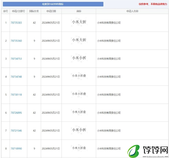The width and height of the screenshot is (169, 158).
Task: Open trademark application 78721546
Action: pyautogui.click(x=16, y=131)
